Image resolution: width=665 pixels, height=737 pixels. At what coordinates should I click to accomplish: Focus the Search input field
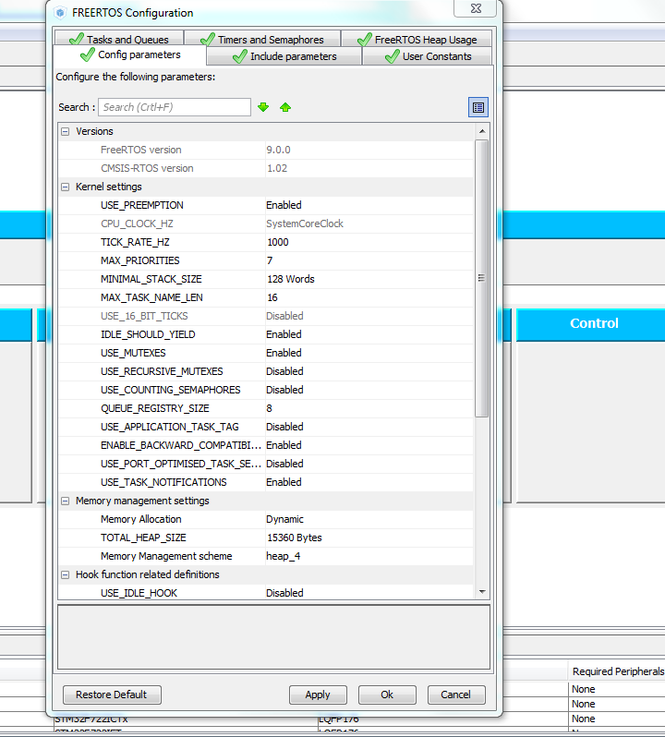(175, 107)
